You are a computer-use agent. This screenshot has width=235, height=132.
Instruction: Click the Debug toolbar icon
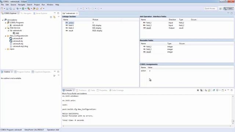click(18, 8)
